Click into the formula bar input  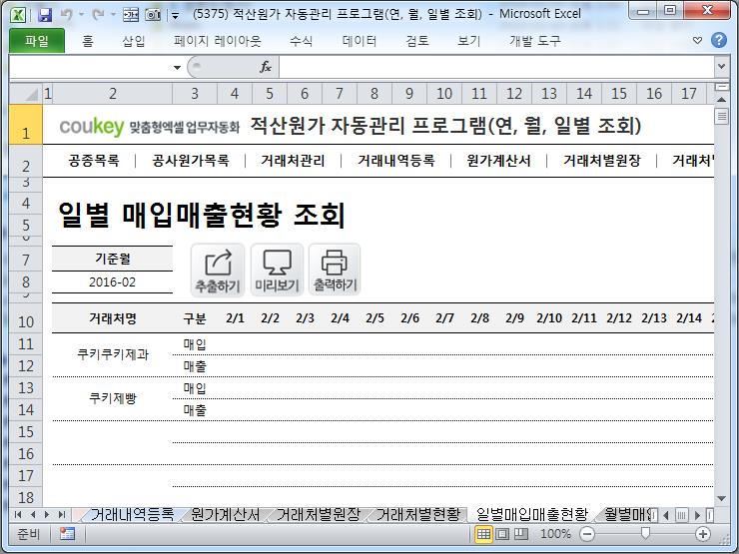click(497, 67)
